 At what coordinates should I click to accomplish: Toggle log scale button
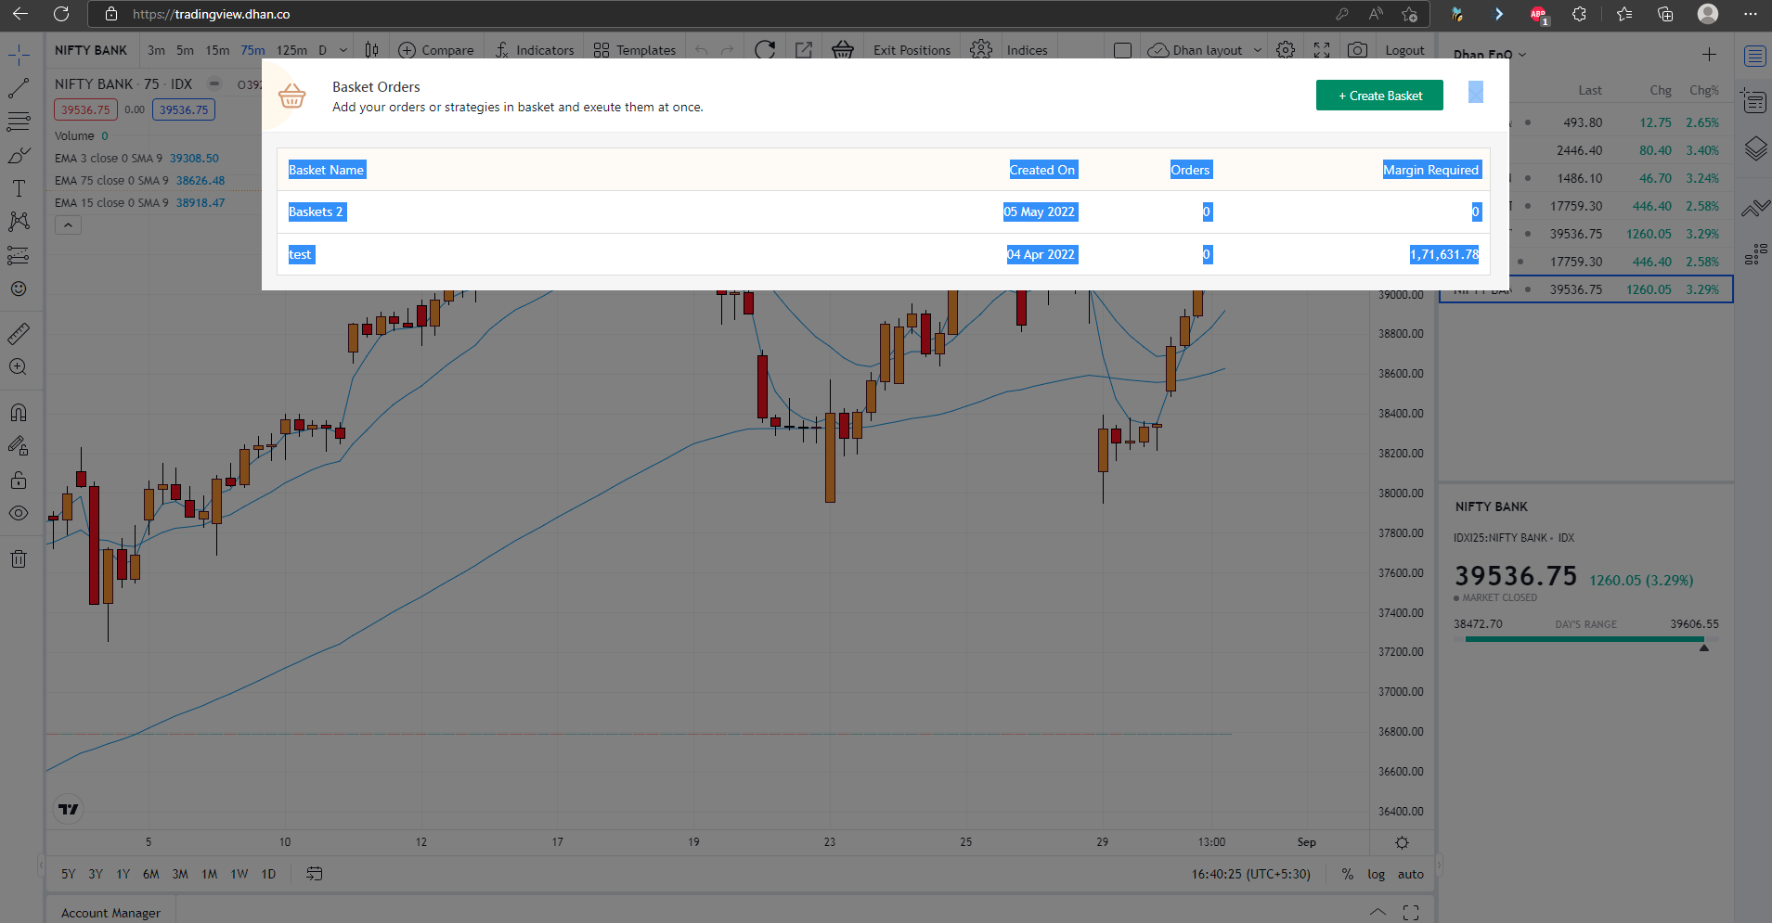point(1376,874)
